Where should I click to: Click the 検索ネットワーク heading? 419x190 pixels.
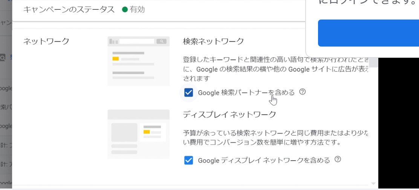point(214,42)
